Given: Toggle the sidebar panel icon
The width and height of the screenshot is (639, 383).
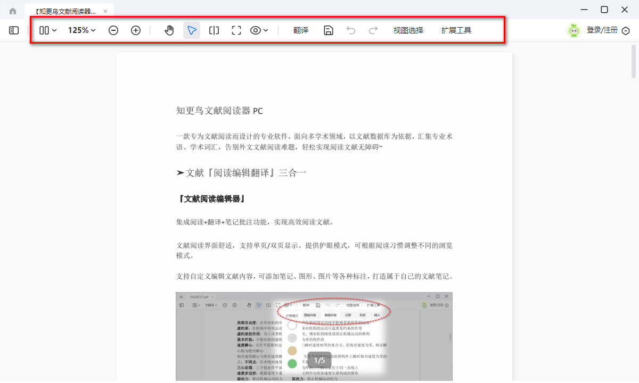Looking at the screenshot, I should (14, 30).
